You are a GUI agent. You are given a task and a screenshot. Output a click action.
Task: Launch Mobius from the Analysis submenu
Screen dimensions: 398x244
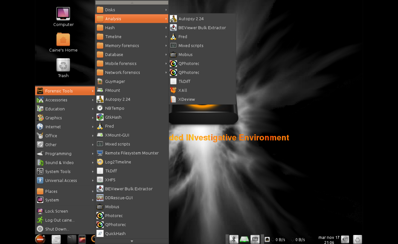point(202,54)
